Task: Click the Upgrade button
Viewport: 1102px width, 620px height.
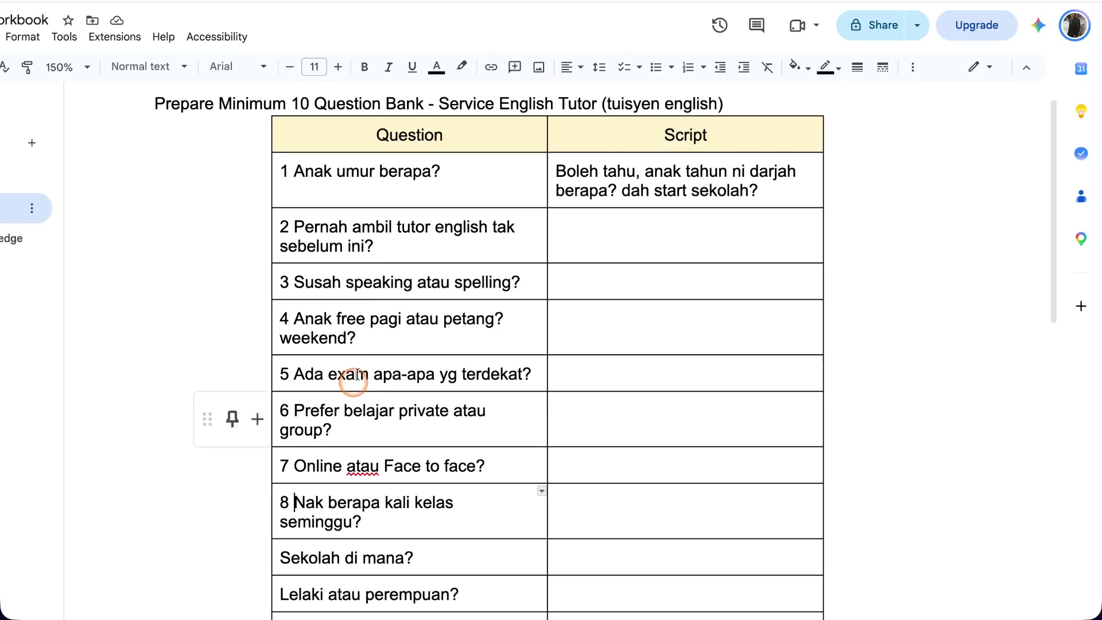Action: point(976,25)
